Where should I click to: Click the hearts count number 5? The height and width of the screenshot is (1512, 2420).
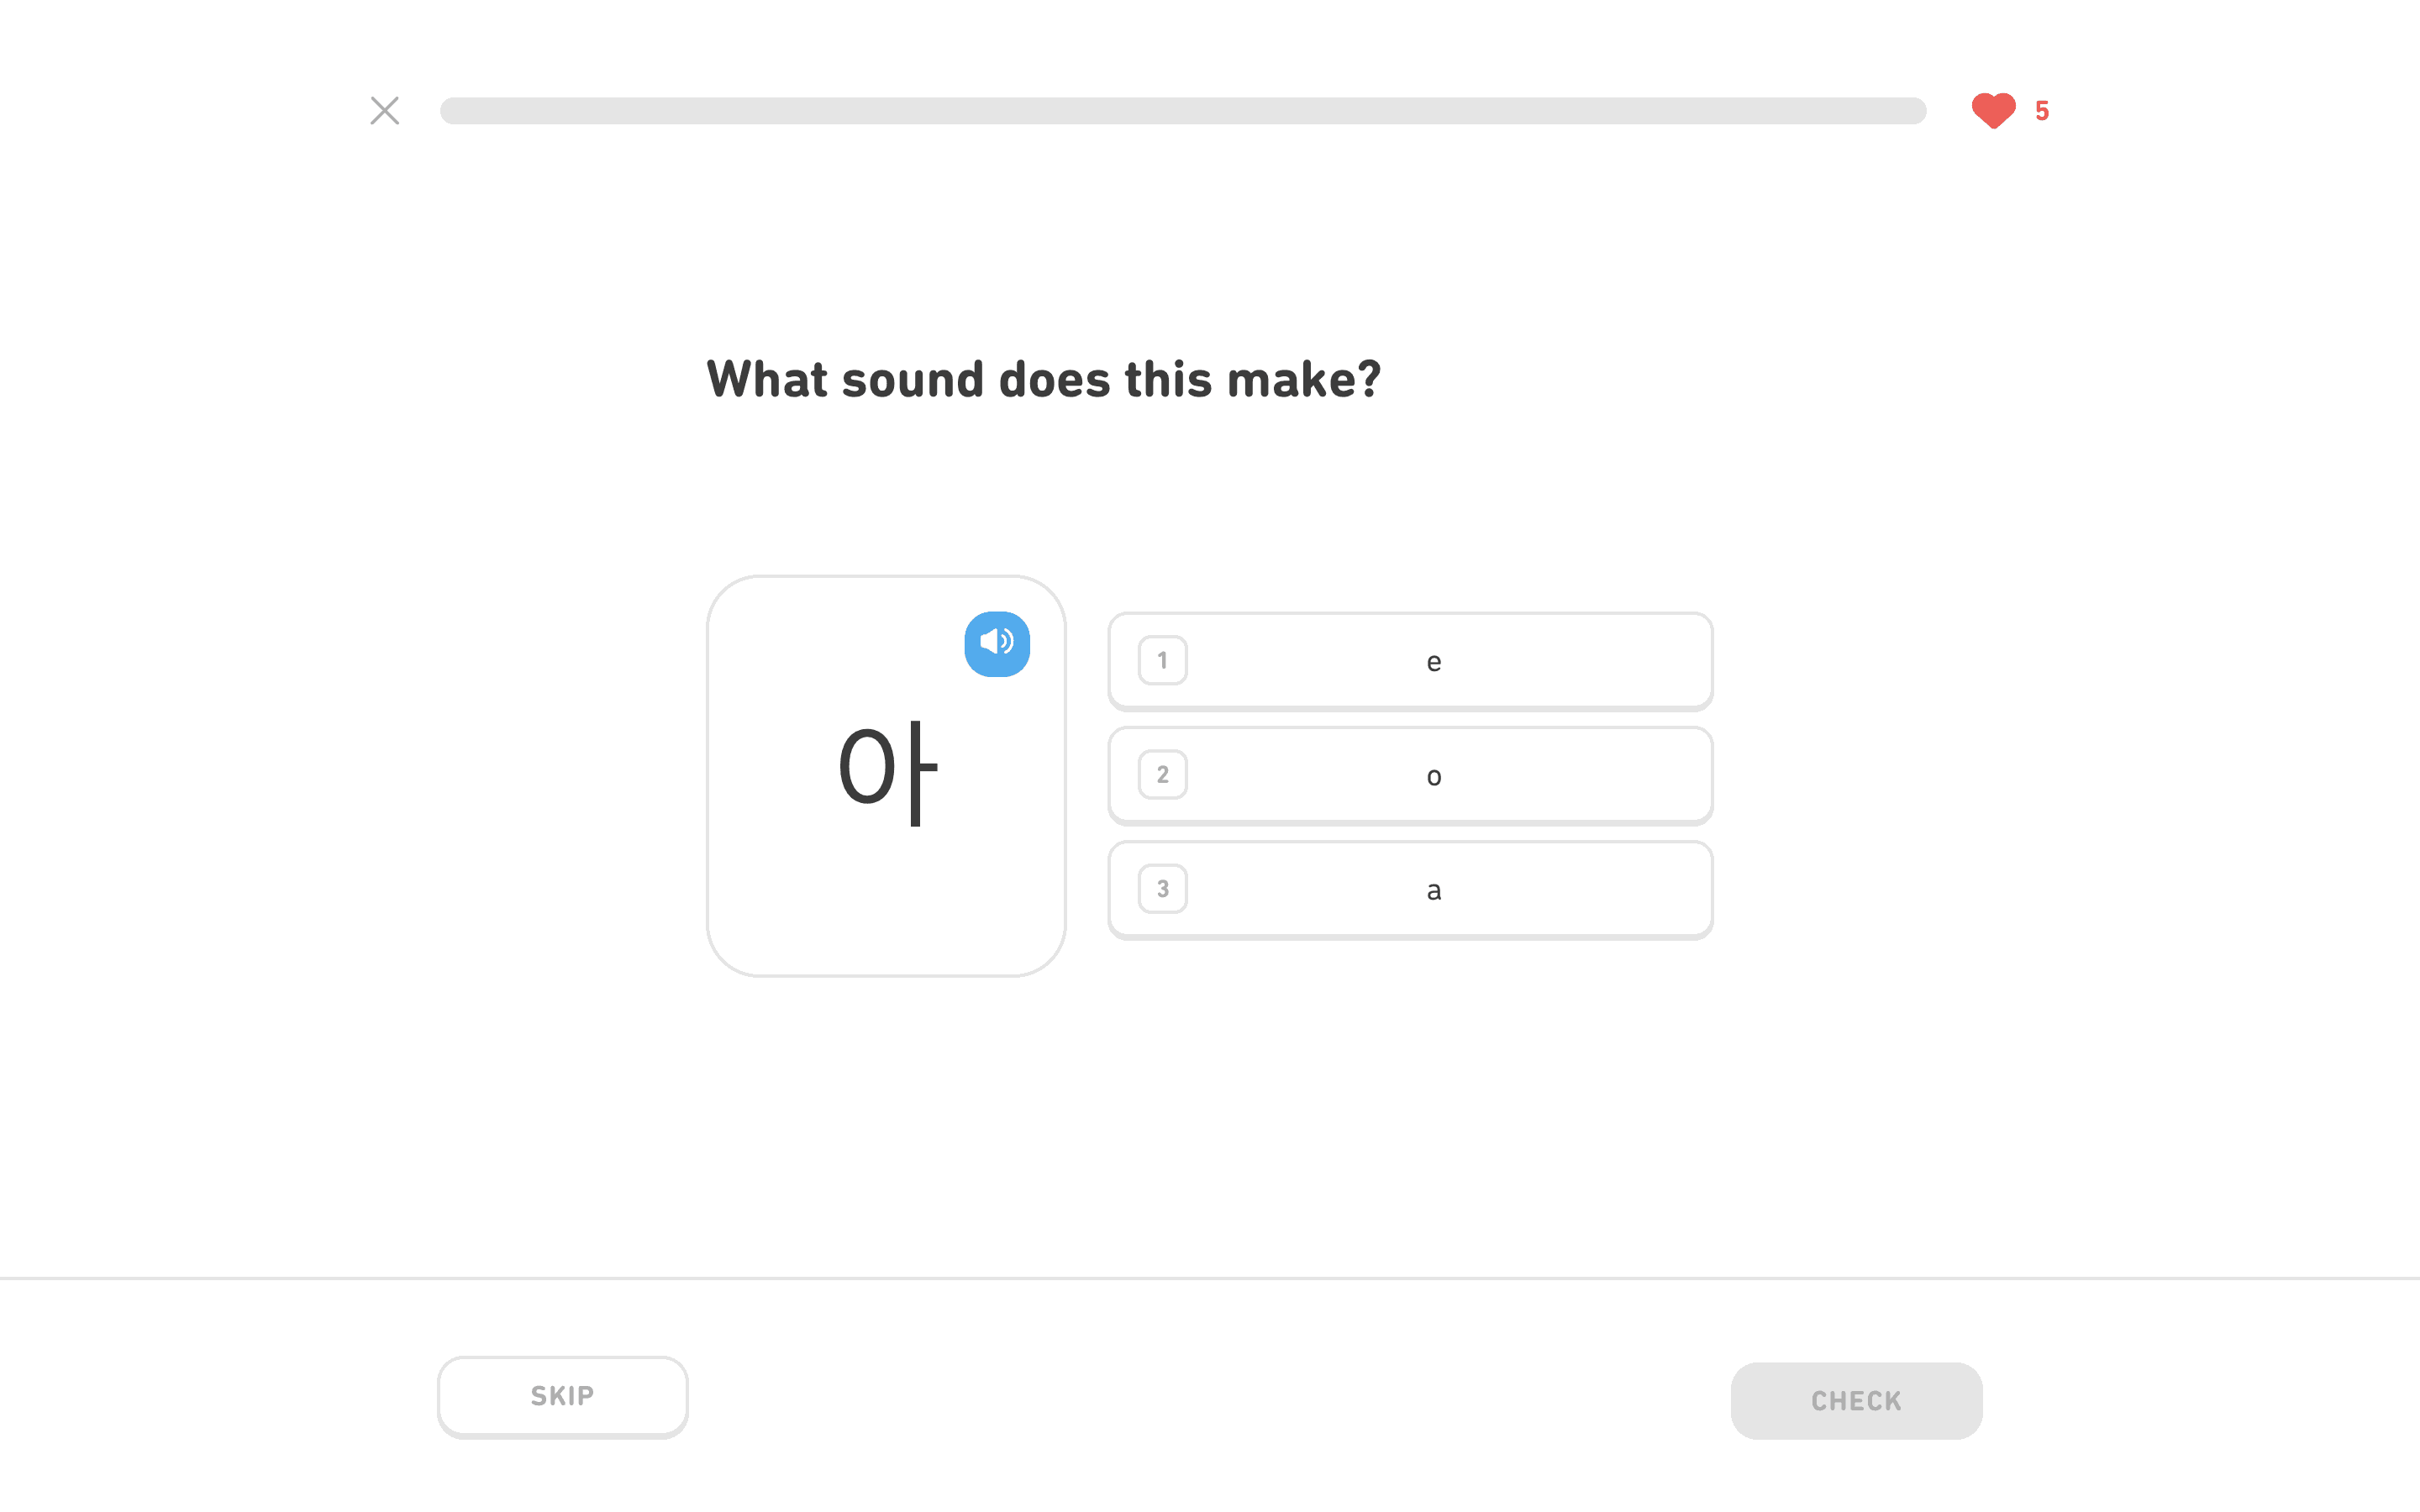click(2042, 111)
